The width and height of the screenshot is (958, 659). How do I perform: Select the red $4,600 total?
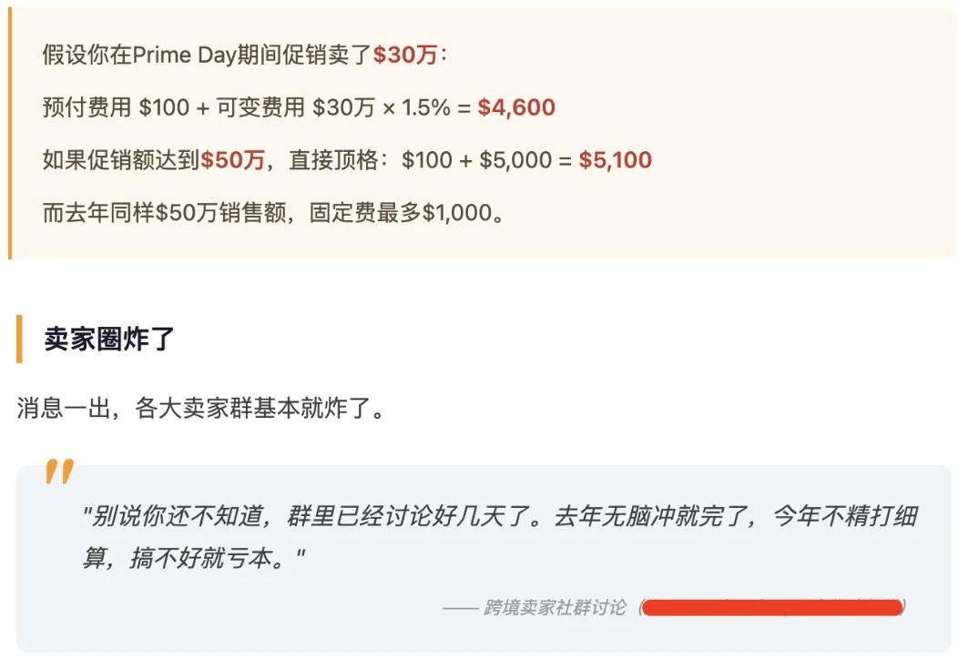click(x=516, y=108)
